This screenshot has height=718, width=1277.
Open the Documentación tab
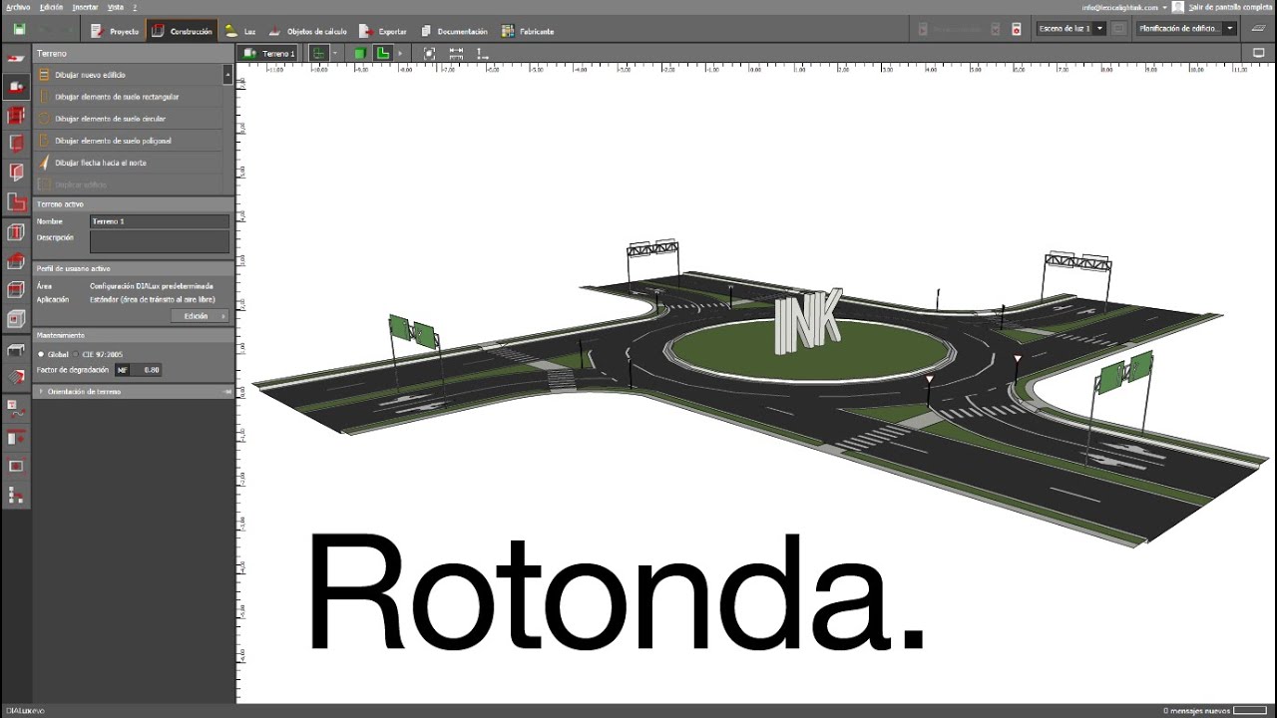click(x=454, y=31)
